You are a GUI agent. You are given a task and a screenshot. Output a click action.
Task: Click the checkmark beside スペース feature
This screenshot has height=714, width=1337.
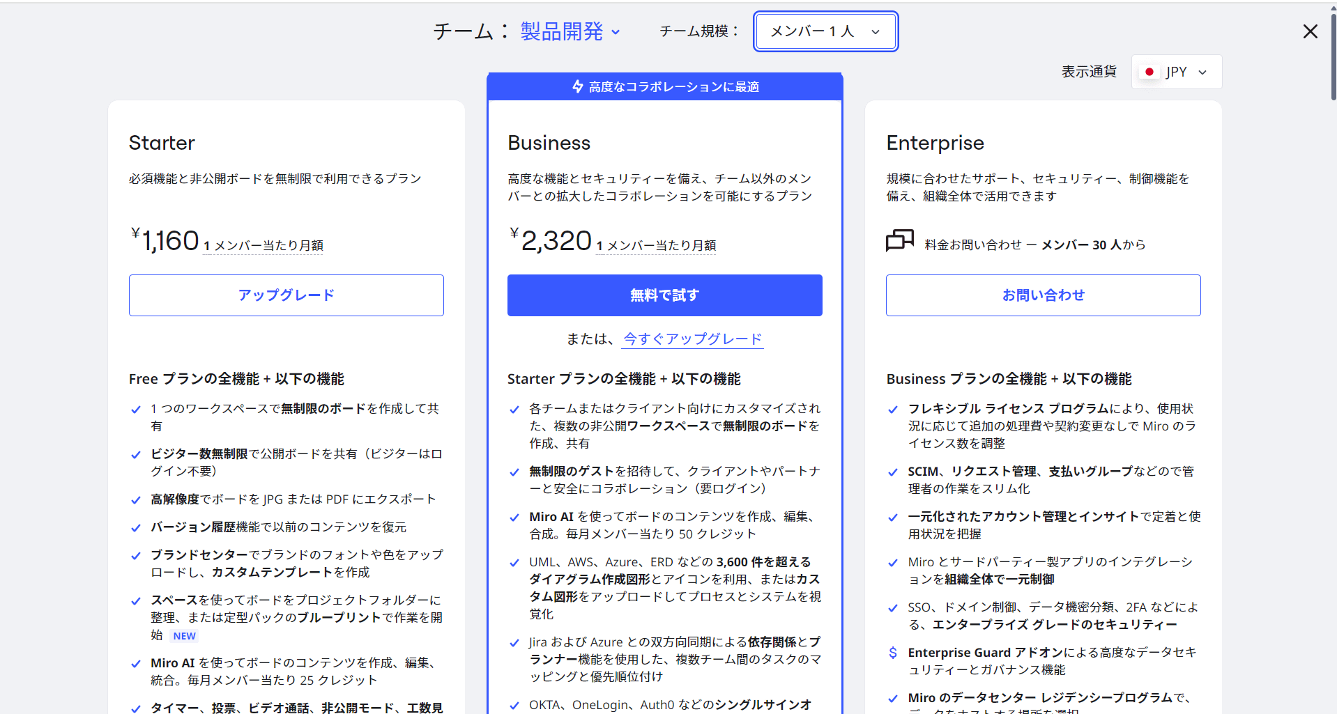136,601
